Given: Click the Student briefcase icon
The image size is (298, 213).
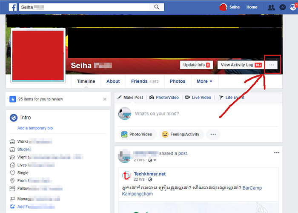Looking at the screenshot, I should [12, 149].
